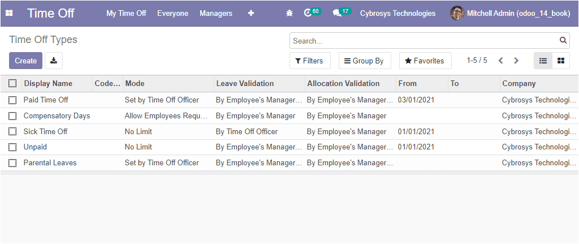Open the Managers menu
Viewport: 579px width, 244px height.
[x=216, y=14]
